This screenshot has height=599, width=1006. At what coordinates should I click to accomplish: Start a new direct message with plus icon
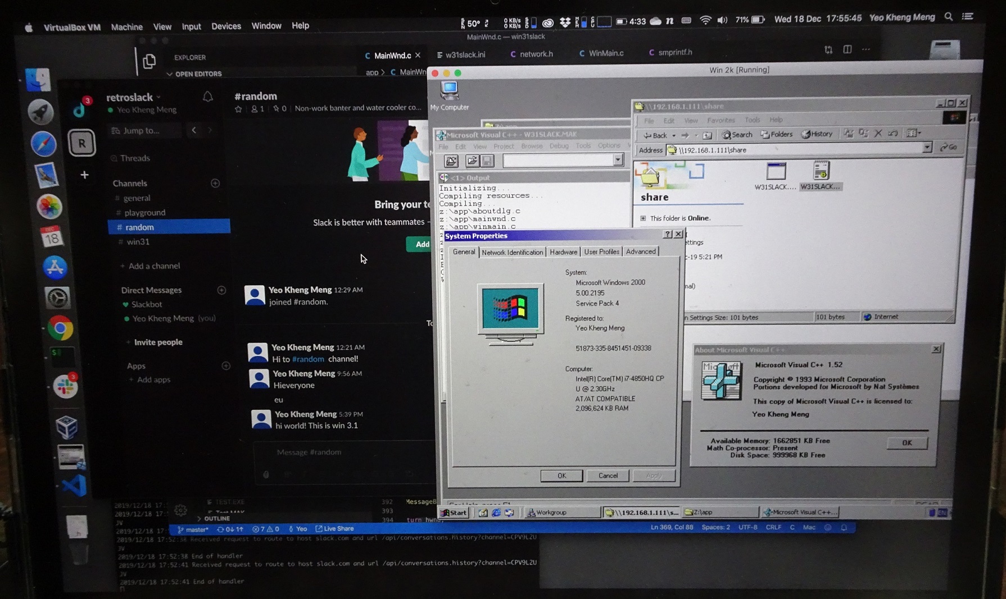pos(221,290)
